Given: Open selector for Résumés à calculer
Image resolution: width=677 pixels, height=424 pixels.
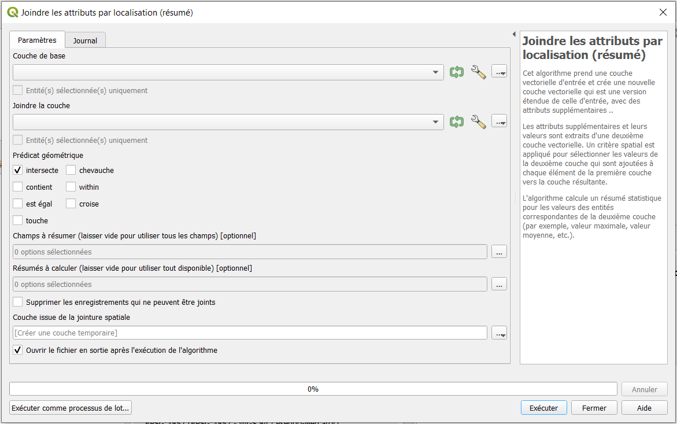Looking at the screenshot, I should point(499,284).
